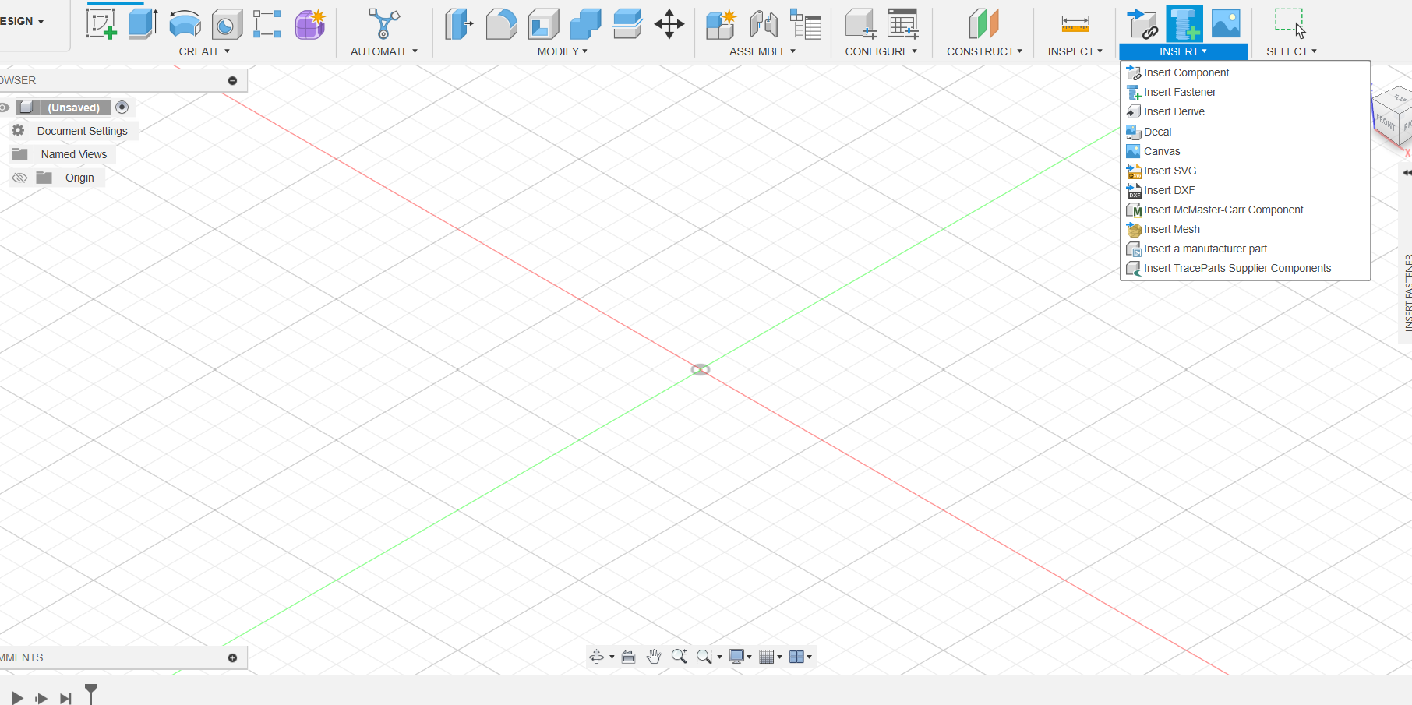Screen dimensions: 1412x705
Task: Click the Configure Model icon
Action: [x=860, y=24]
